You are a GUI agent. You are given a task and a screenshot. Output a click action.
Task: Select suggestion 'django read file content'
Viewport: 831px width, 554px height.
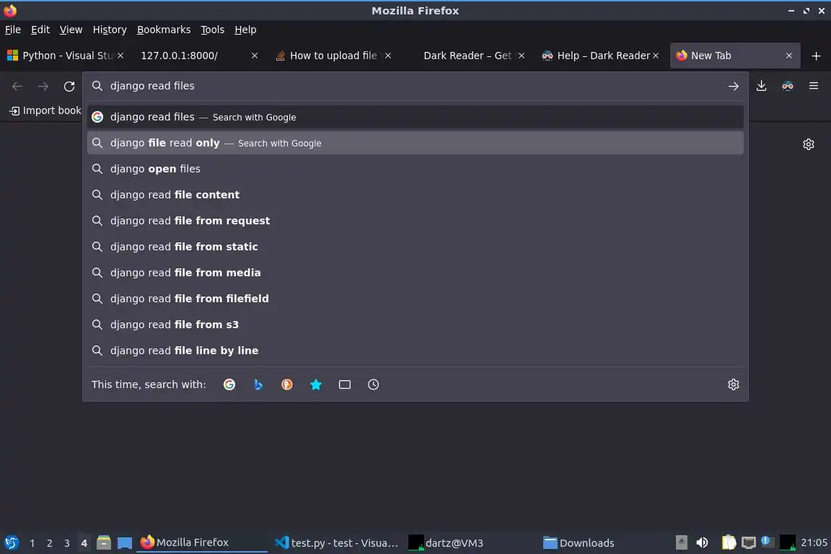click(415, 195)
